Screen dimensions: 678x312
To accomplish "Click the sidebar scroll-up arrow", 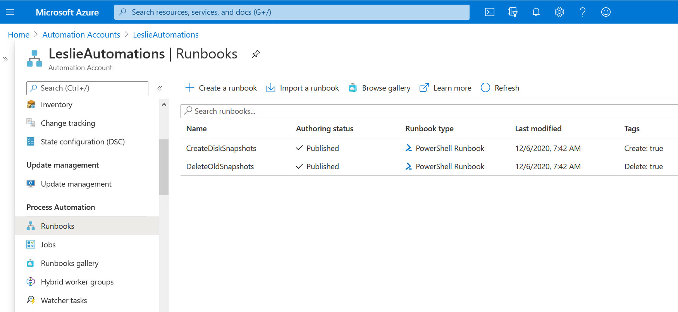I will 164,105.
